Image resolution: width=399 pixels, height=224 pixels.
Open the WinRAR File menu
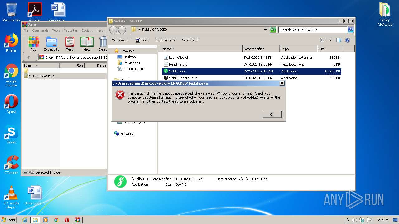[26, 30]
